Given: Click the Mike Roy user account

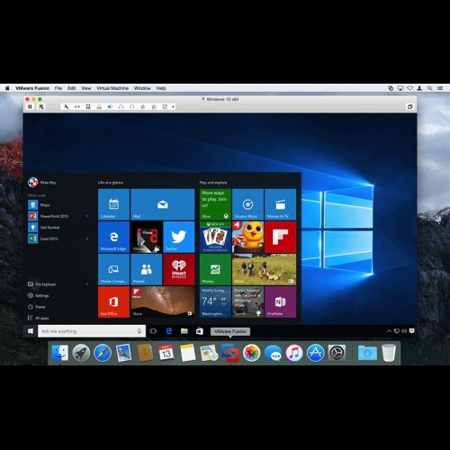Looking at the screenshot, I should tap(42, 182).
